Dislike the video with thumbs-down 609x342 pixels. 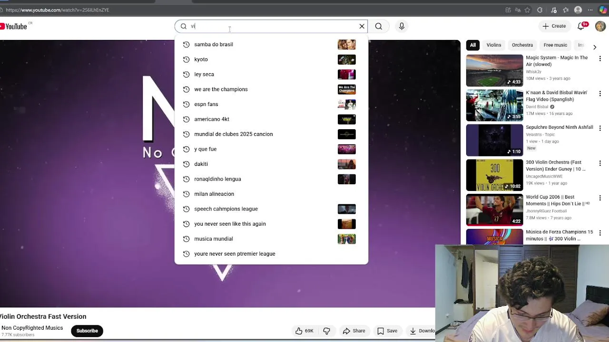327,331
